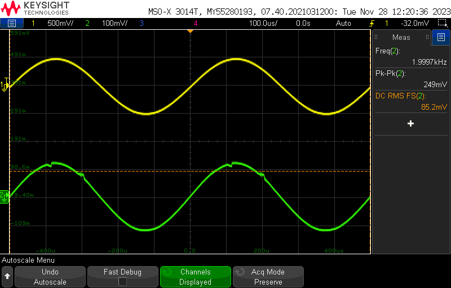Open the main menu icon at top left
This screenshot has width=451, height=288.
click(x=12, y=23)
